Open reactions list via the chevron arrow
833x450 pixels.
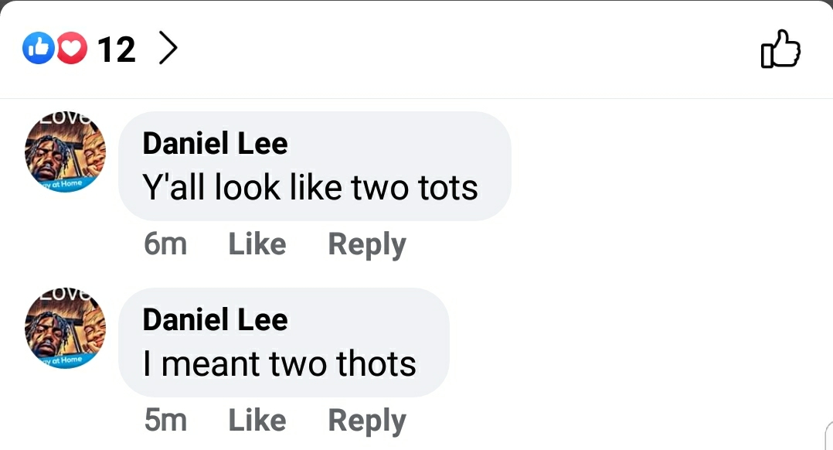168,49
